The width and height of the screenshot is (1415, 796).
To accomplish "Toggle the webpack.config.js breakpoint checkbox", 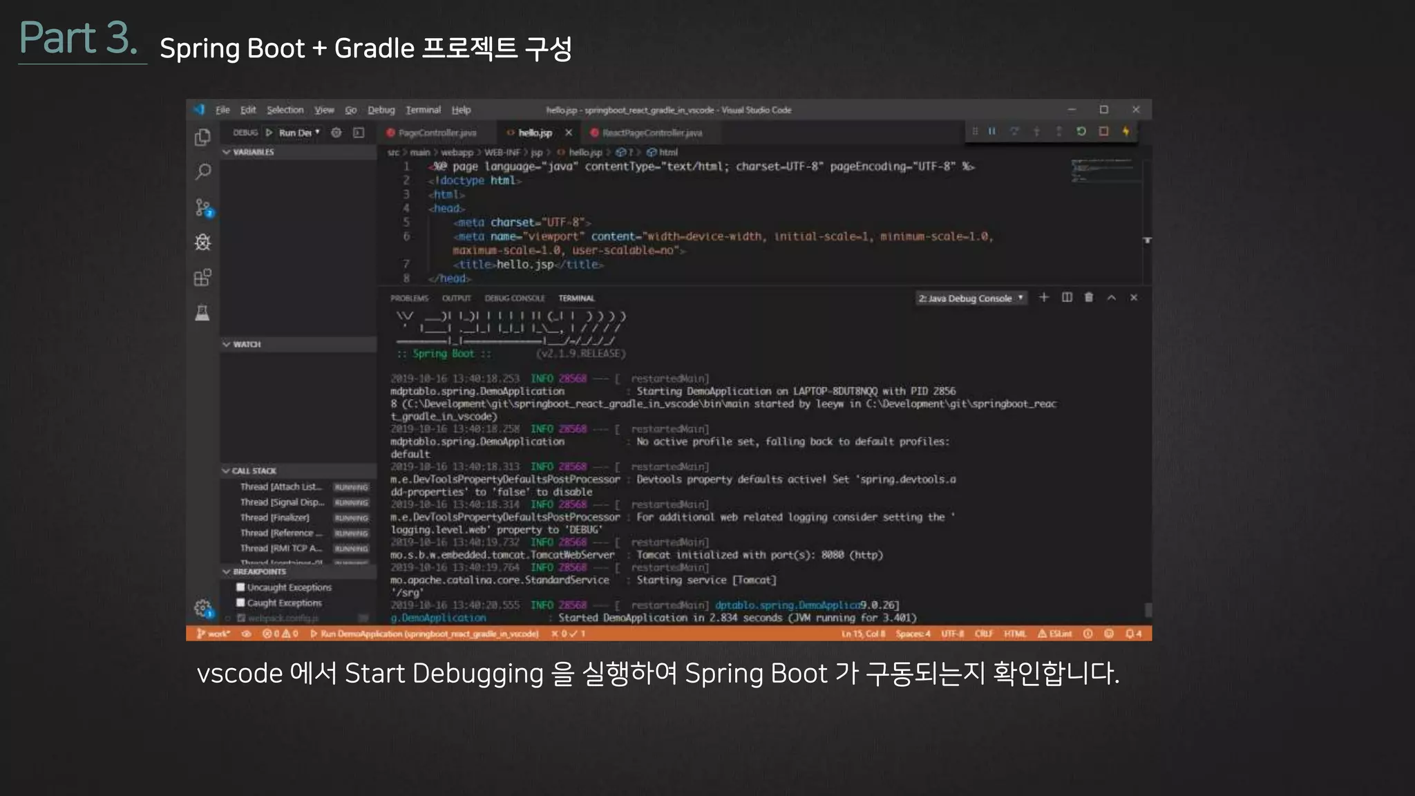I will click(x=240, y=618).
